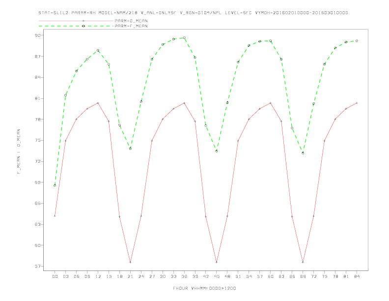Click the y-axis tick label 78
This screenshot has height=301, width=389.
38,119
